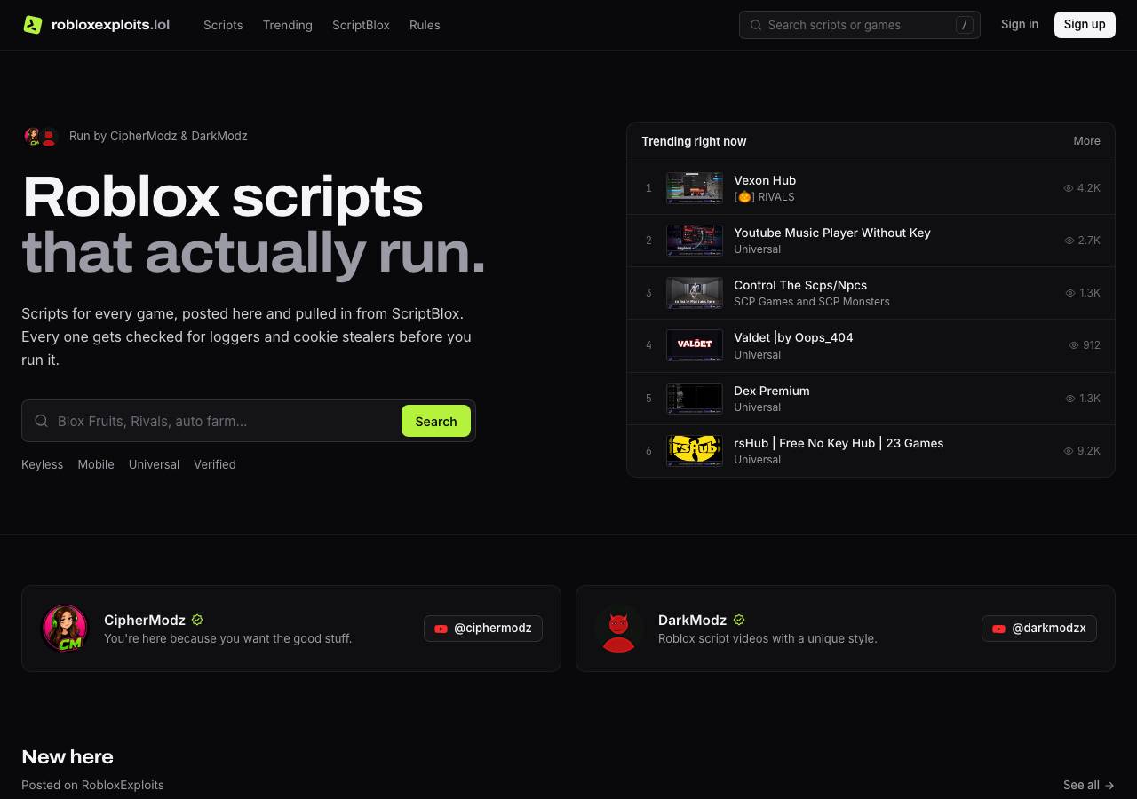Image resolution: width=1137 pixels, height=799 pixels.
Task: Open the Dex Premium title
Action: coord(772,391)
